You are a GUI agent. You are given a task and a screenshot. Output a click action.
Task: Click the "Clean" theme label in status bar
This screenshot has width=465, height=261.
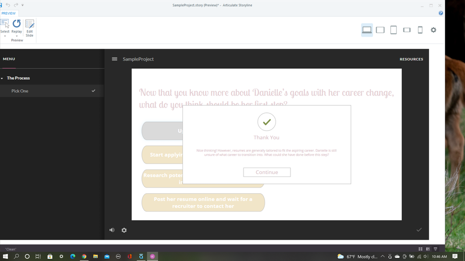click(x=11, y=249)
